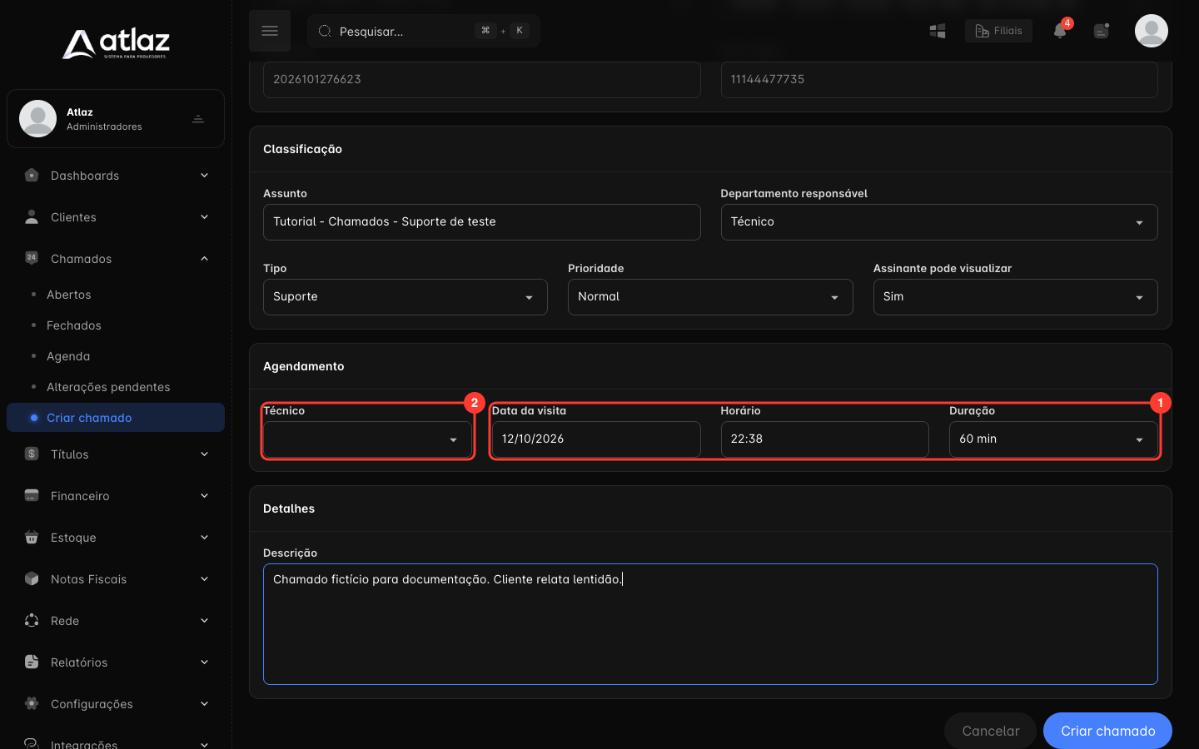Viewport: 1199px width, 749px height.
Task: Click the Dashboards sidebar icon
Action: point(32,176)
